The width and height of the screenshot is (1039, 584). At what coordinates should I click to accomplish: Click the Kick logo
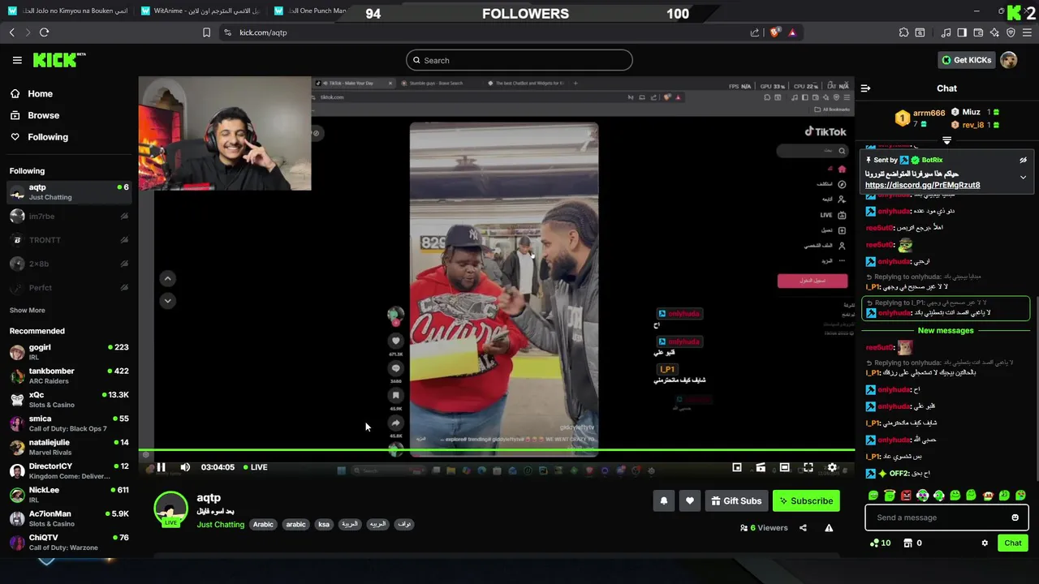coord(59,60)
